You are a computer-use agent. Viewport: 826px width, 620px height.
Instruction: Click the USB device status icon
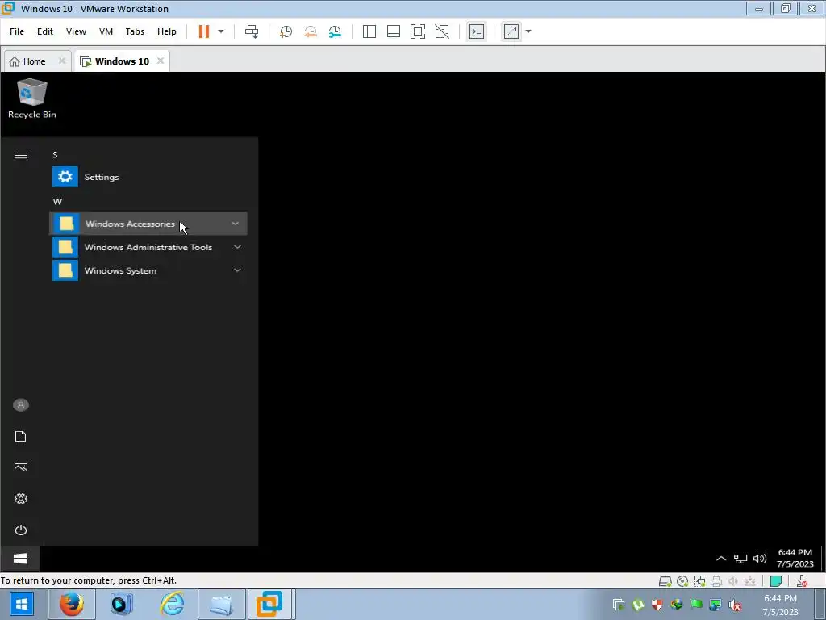(750, 581)
